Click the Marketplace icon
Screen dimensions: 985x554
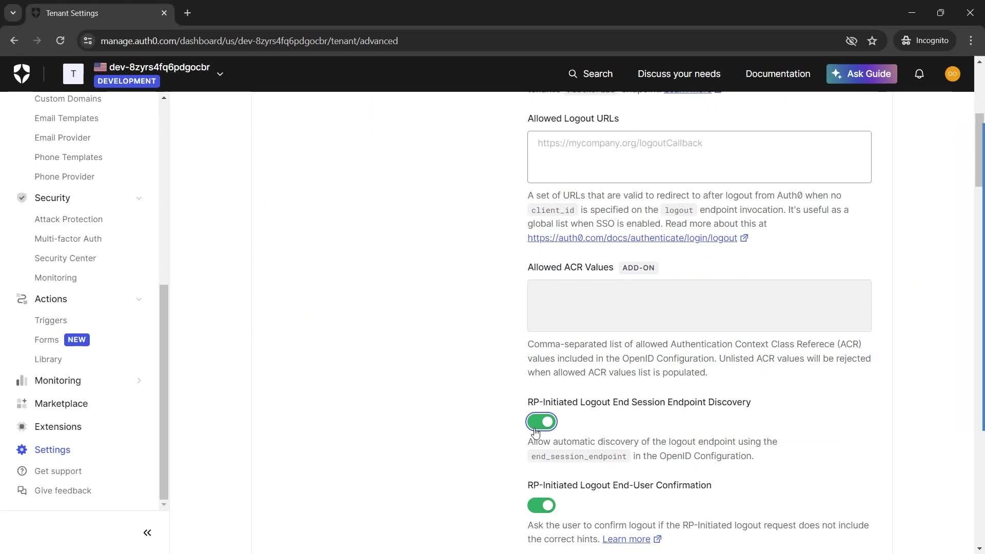pyautogui.click(x=22, y=404)
